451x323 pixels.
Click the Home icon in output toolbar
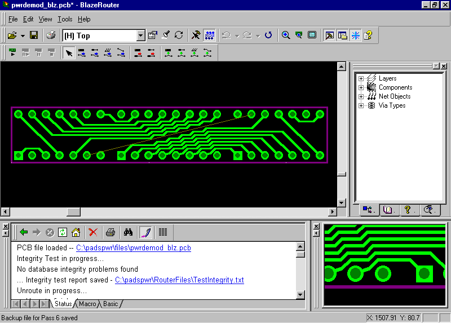(x=76, y=232)
